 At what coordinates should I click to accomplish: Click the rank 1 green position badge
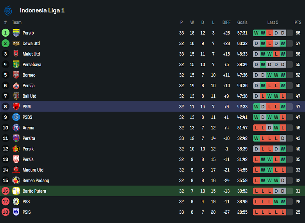pyautogui.click(x=5, y=33)
